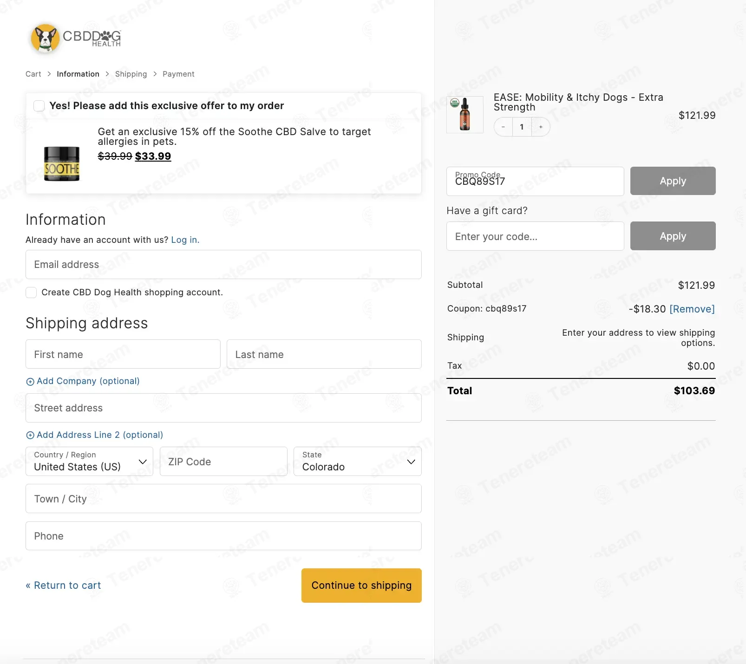Click Continue to shipping button

[x=361, y=586]
